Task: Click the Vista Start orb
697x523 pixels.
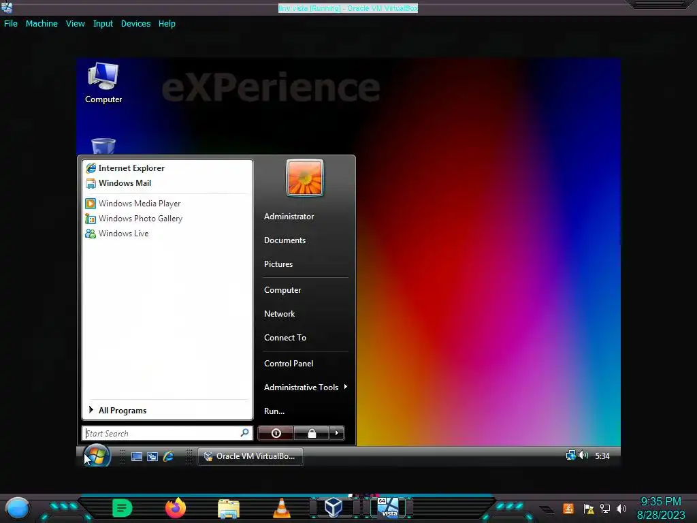Action: click(x=97, y=456)
